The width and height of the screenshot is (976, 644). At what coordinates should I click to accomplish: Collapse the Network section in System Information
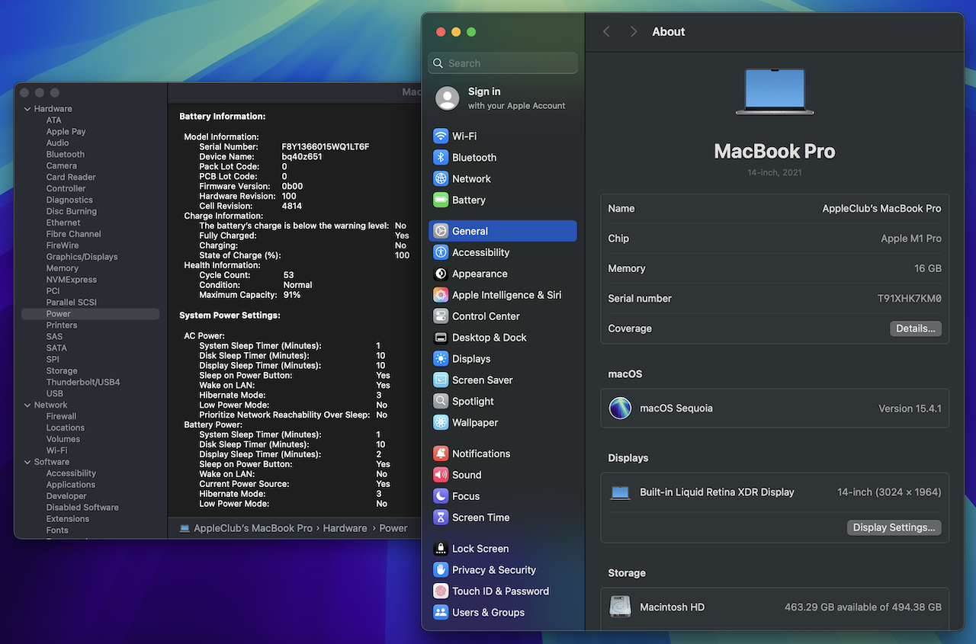pyautogui.click(x=27, y=405)
